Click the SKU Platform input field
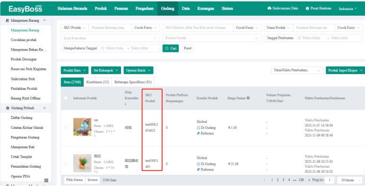The image size is (365, 186). (198, 28)
